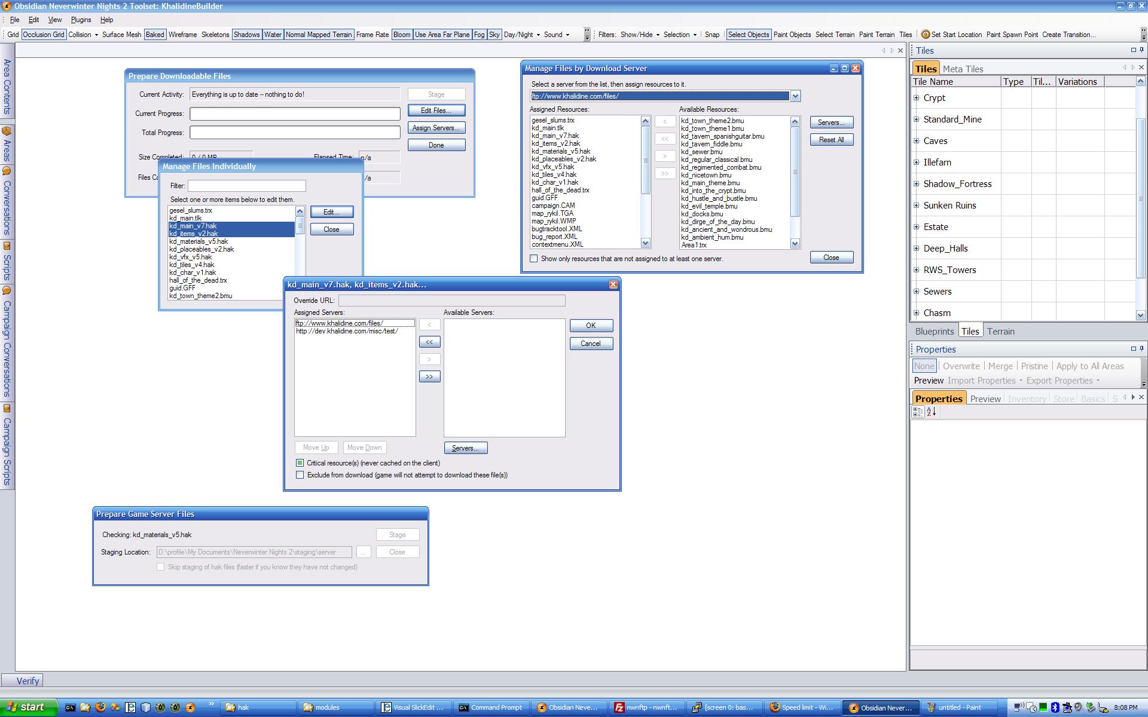Screen dimensions: 1148x717
Task: Open the Area Contents side tab
Action: point(7,87)
